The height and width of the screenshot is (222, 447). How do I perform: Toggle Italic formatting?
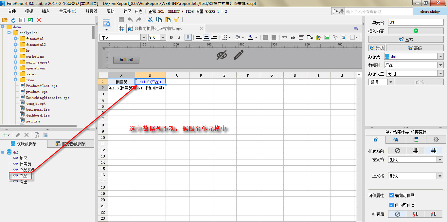180,37
